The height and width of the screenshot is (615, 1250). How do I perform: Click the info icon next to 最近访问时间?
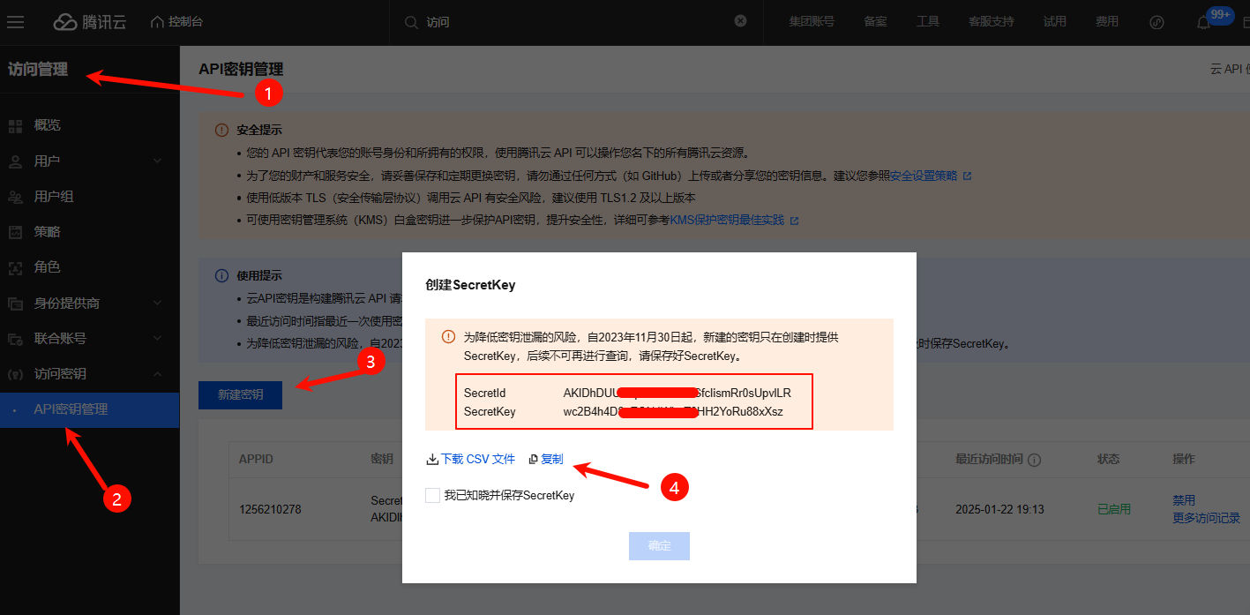1035,460
